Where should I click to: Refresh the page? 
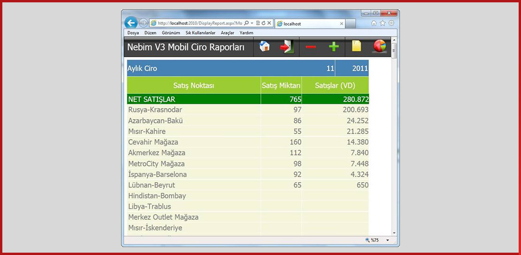pos(263,23)
